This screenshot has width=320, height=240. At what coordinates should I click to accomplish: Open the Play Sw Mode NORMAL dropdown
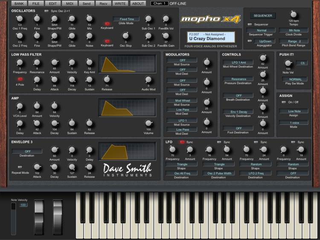point(295,79)
